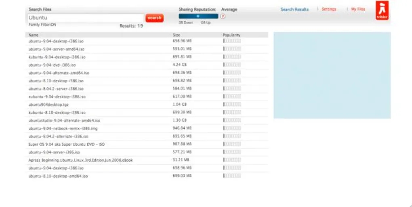Switch to the Search Results tab
This screenshot has width=412, height=207.
tap(294, 9)
